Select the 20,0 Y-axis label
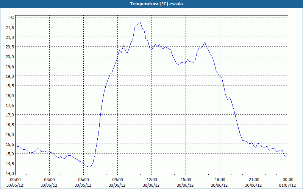Image resolution: width=303 pixels, height=189 pixels. point(10,57)
